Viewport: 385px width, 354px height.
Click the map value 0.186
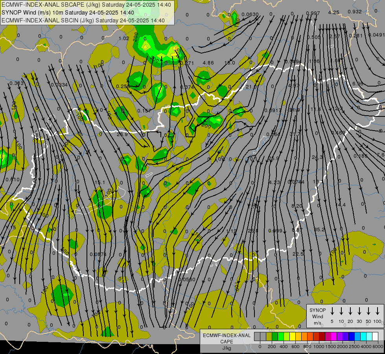(361, 156)
